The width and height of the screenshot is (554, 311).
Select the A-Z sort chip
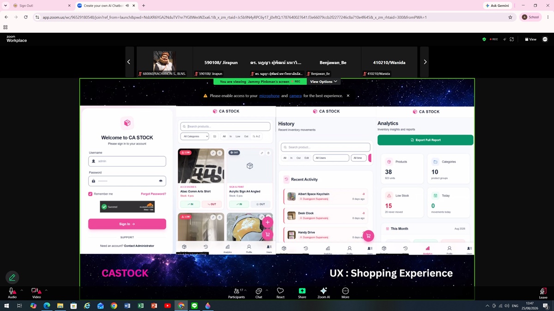pyautogui.click(x=257, y=136)
